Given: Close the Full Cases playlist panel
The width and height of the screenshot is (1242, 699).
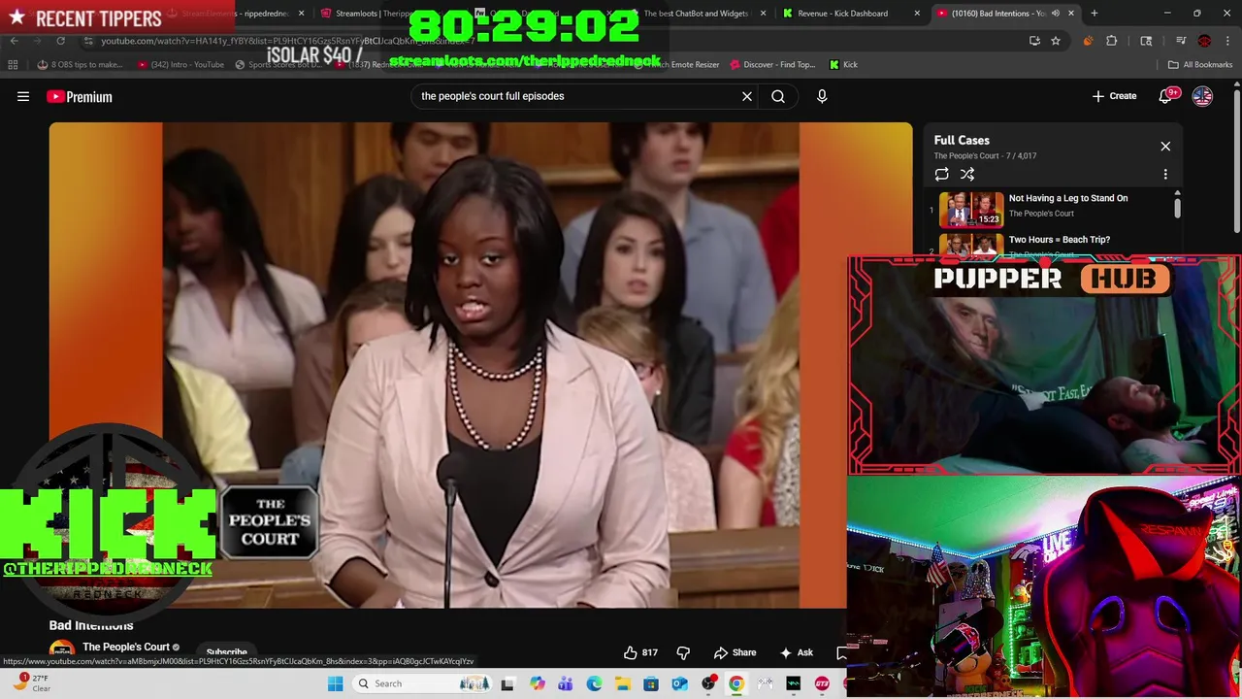Looking at the screenshot, I should 1165,147.
